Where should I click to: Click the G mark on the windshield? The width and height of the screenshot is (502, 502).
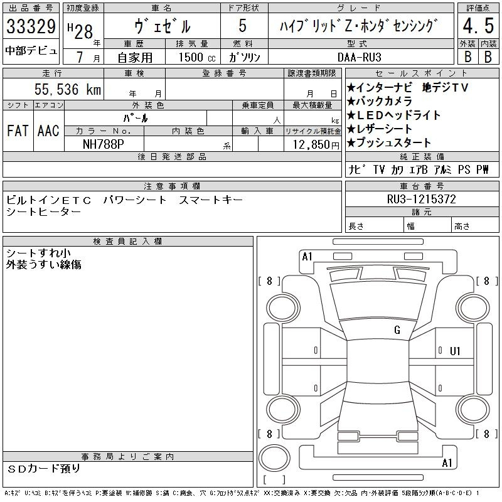(397, 330)
